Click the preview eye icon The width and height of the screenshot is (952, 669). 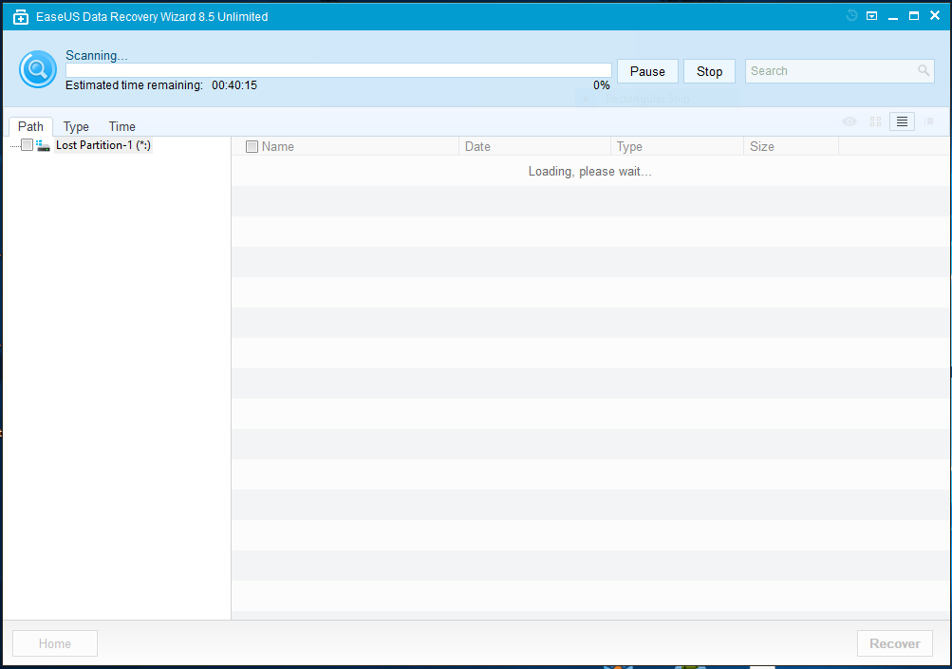click(x=849, y=122)
